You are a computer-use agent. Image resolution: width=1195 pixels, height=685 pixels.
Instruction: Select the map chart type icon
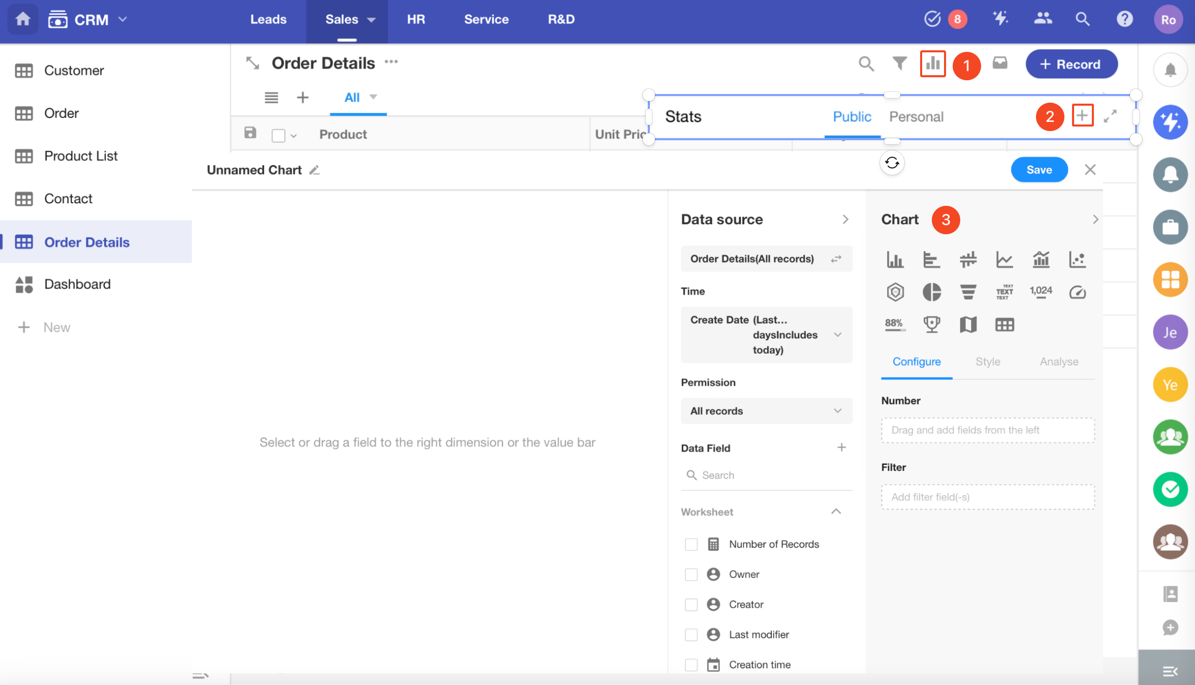(968, 324)
